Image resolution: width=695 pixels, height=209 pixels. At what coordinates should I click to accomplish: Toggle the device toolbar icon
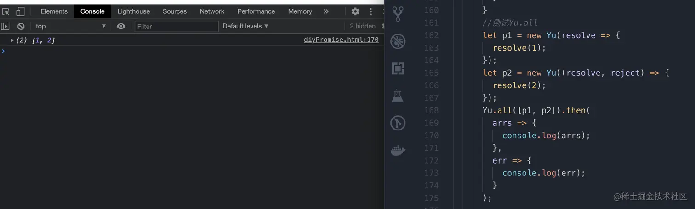tap(20, 11)
